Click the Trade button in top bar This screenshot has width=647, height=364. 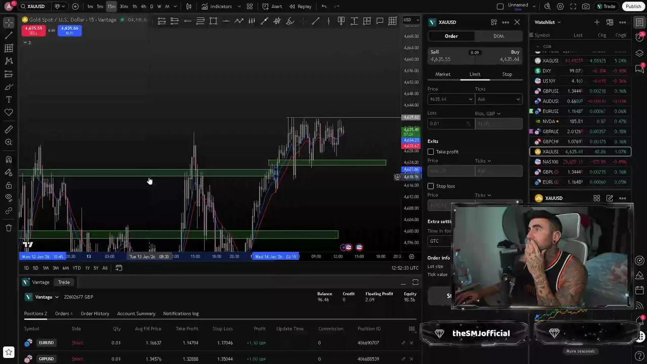pos(606,7)
